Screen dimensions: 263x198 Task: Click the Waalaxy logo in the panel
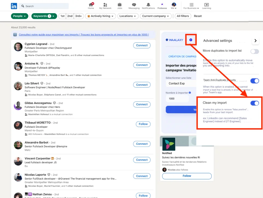coord(174,40)
